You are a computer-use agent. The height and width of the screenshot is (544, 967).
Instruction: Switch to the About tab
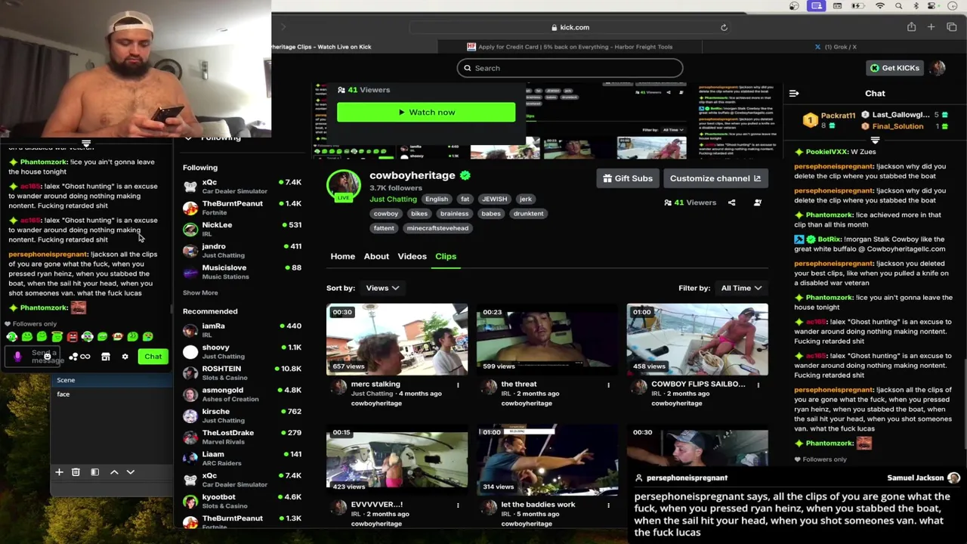376,256
